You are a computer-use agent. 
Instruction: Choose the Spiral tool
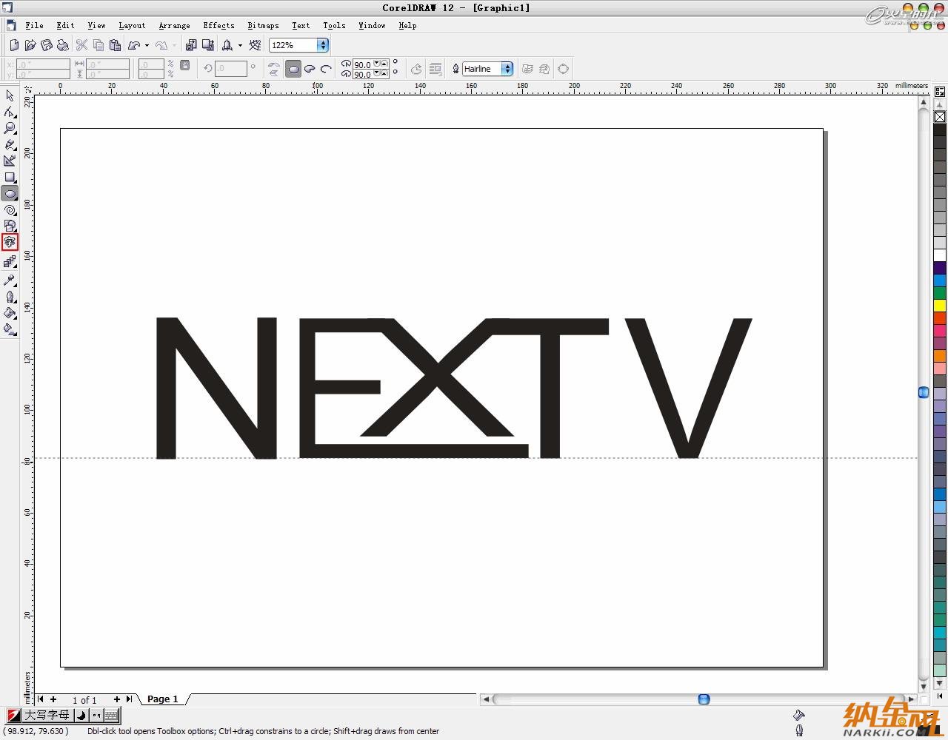click(10, 210)
